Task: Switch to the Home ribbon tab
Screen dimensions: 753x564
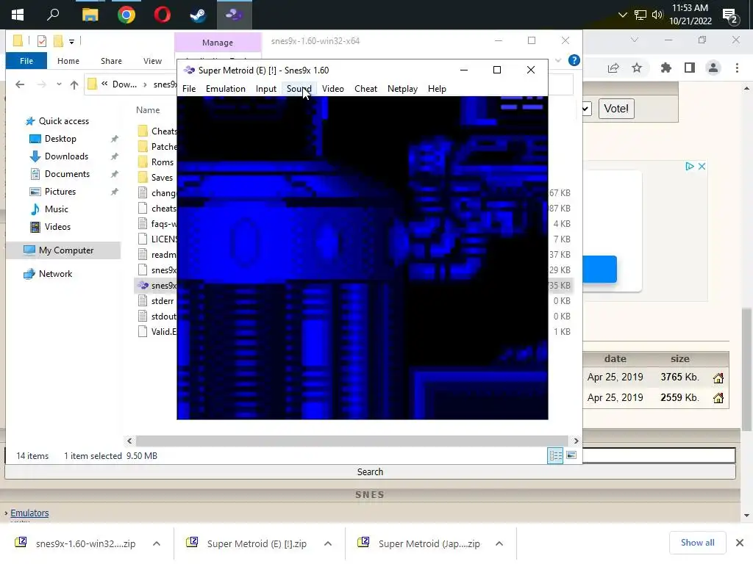Action: (68, 61)
